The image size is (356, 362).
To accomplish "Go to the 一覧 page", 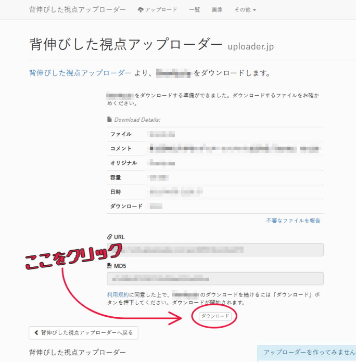I will click(x=194, y=9).
